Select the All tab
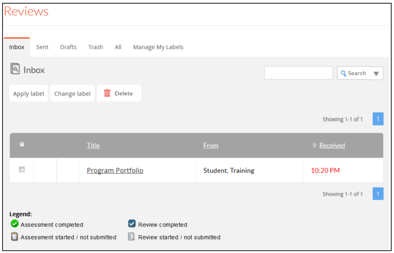 [x=118, y=47]
